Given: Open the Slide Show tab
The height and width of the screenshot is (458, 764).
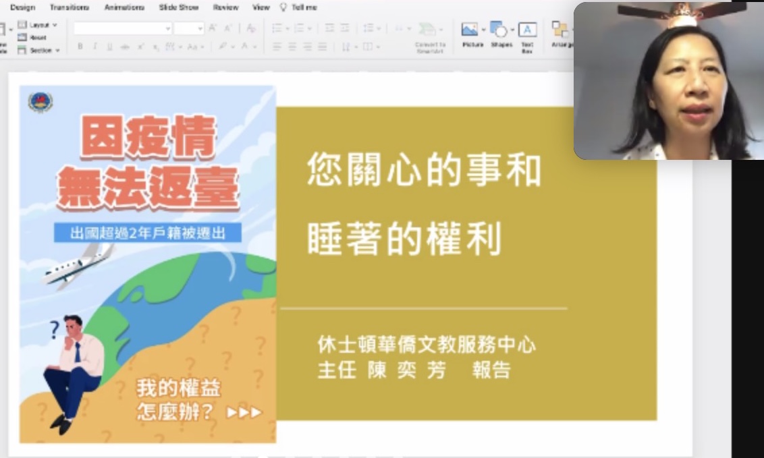Looking at the screenshot, I should 179,7.
